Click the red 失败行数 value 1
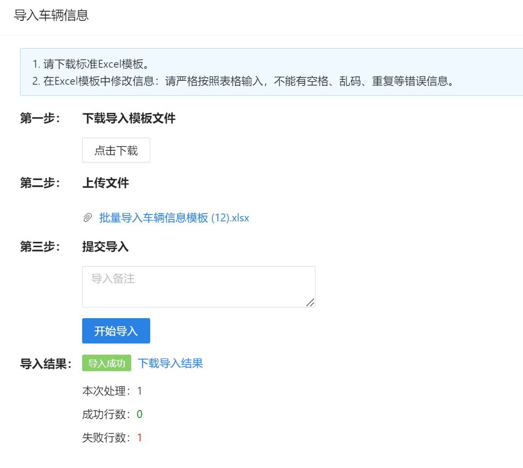 coord(139,438)
